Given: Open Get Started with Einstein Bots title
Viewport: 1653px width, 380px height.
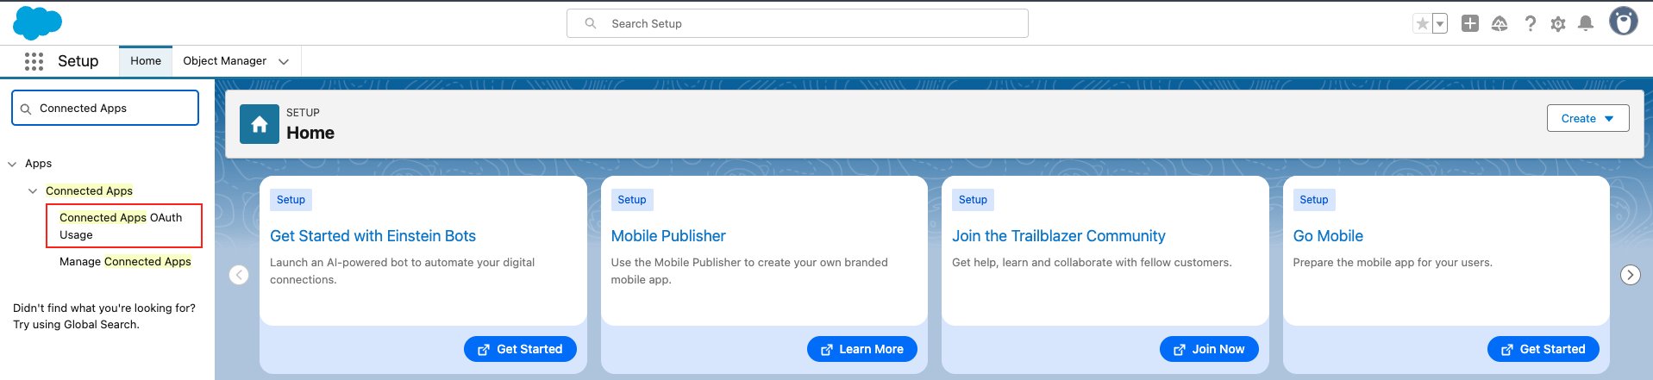Looking at the screenshot, I should 373,236.
